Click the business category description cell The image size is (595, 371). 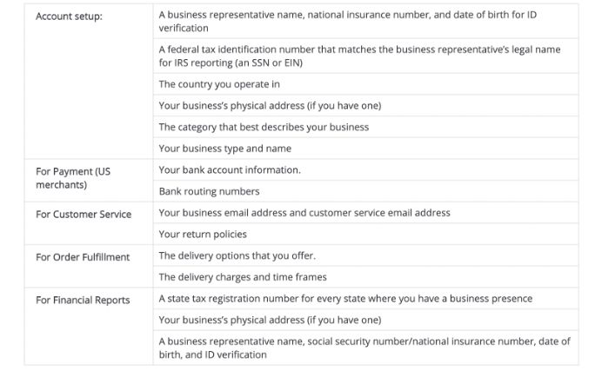264,127
